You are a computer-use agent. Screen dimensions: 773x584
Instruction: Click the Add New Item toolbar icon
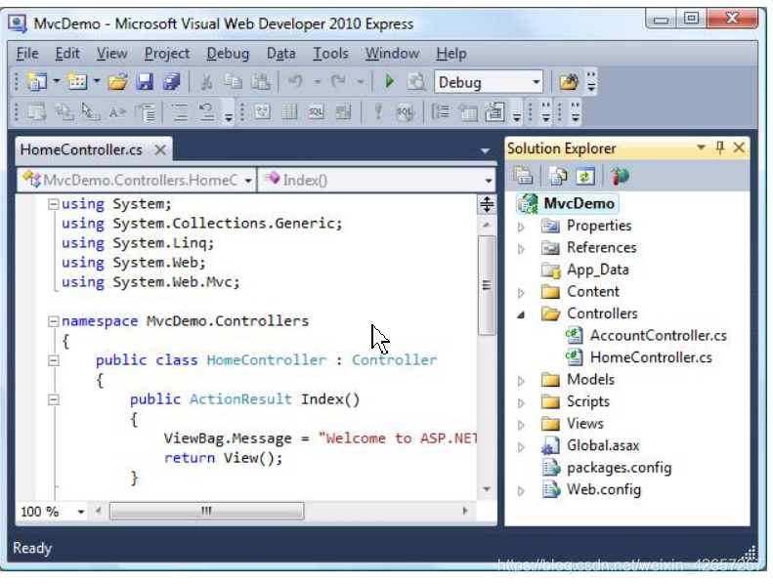(x=77, y=82)
